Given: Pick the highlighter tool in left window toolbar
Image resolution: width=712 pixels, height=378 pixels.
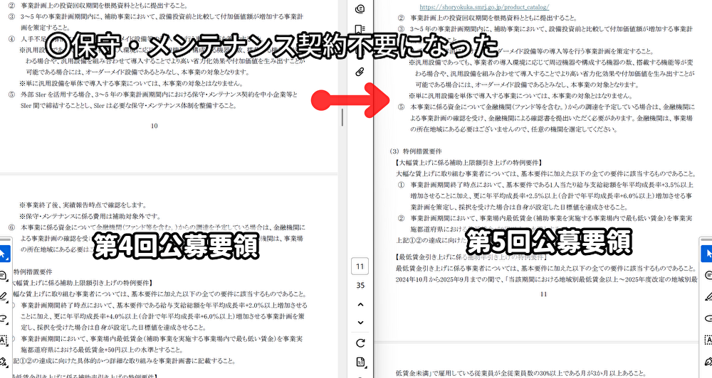Looking at the screenshot, I should point(4,296).
